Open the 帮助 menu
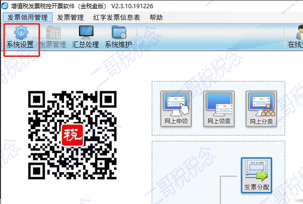Screen dimensions: 303x204 156,18
